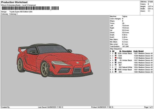
Task: Click the brown swatch in stop 2
Action: tap(115, 56)
